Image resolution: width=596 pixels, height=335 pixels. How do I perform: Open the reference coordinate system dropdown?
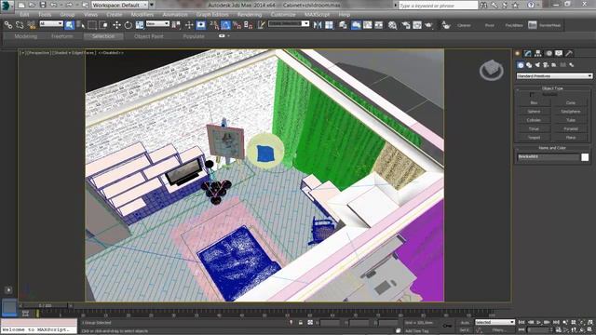coord(157,24)
